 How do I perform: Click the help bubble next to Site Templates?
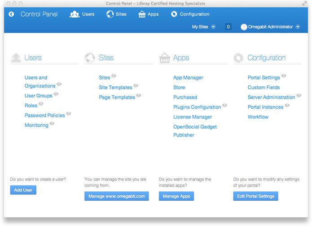click(136, 86)
